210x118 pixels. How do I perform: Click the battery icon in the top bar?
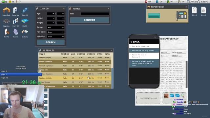tap(4, 2)
